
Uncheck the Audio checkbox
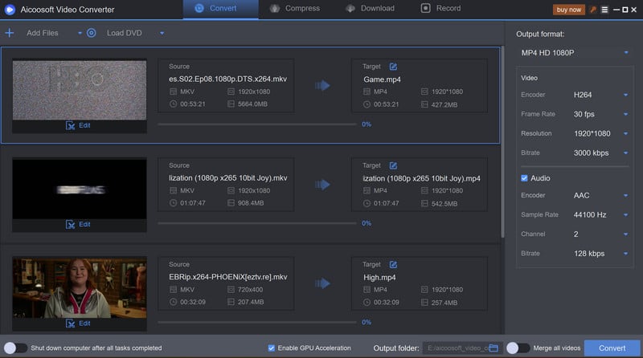[x=524, y=178]
